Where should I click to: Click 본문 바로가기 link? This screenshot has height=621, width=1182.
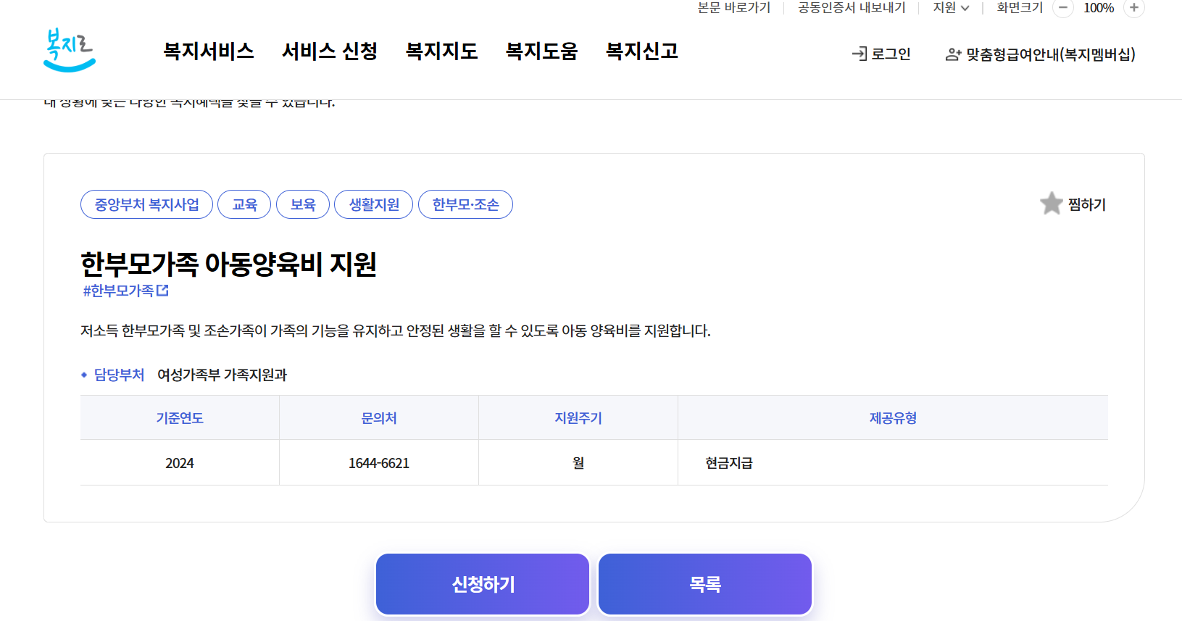point(734,8)
